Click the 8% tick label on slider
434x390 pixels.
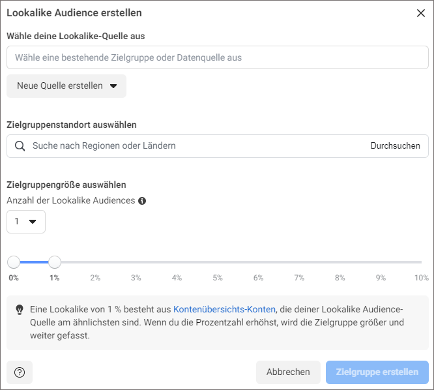[x=340, y=278]
